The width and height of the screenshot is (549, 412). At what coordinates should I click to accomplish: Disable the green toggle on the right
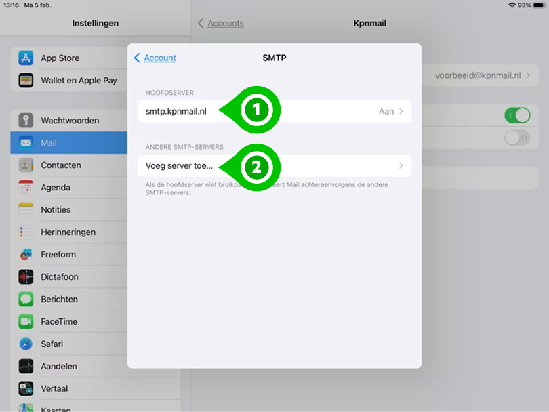(x=516, y=115)
